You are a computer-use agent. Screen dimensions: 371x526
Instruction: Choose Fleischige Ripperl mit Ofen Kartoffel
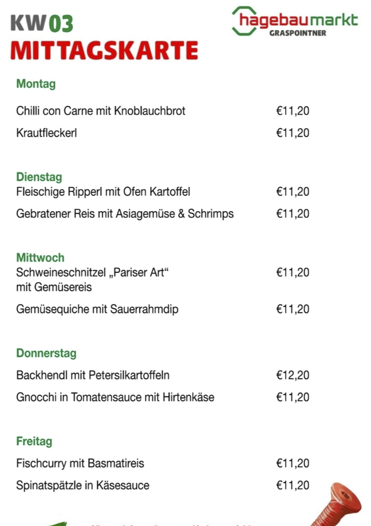(103, 192)
